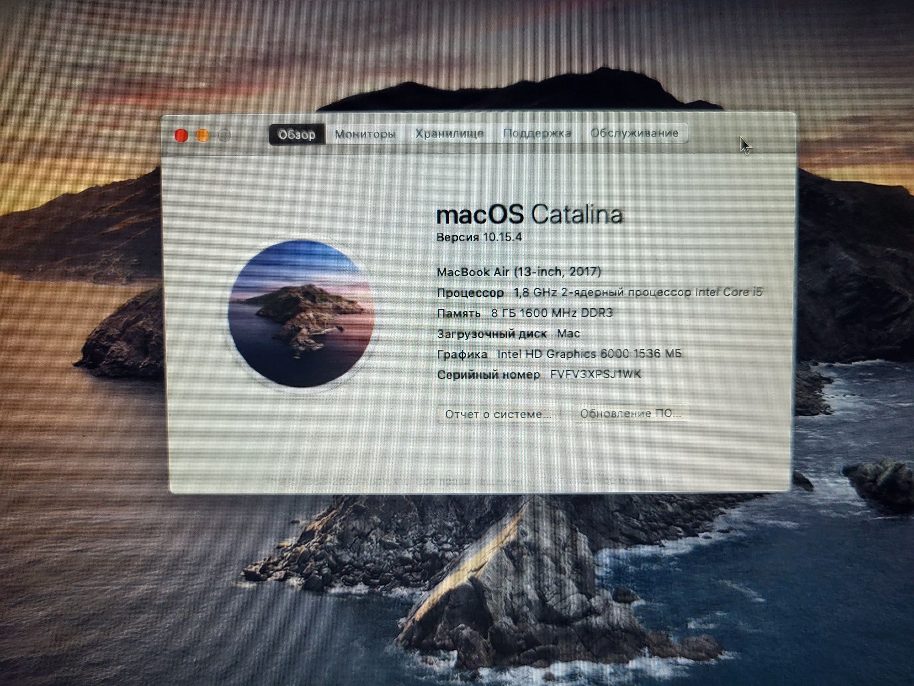Viewport: 914px width, 686px height.
Task: Open the Поддержка tab
Action: click(x=537, y=133)
